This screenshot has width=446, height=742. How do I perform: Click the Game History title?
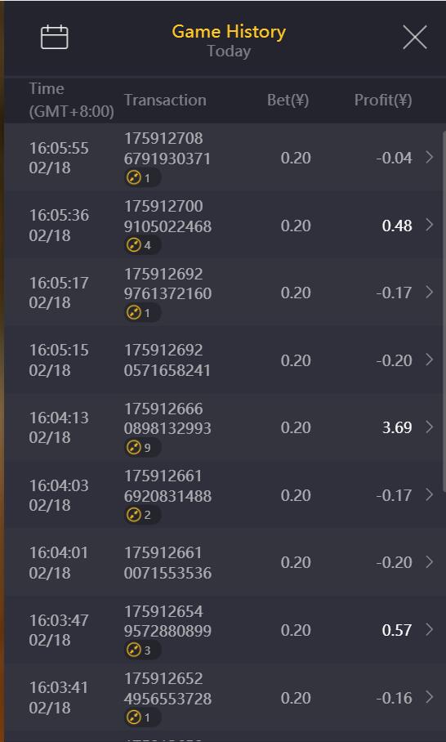[x=229, y=32]
